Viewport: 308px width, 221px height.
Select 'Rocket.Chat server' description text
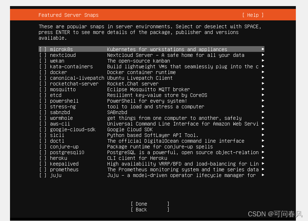[x=133, y=84]
